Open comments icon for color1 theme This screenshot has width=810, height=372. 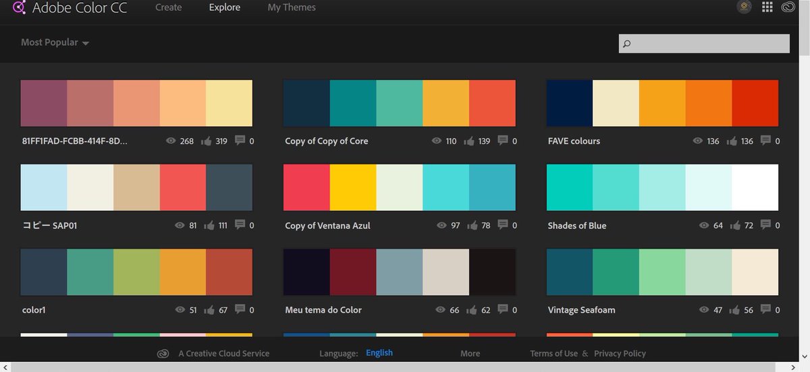coord(240,309)
